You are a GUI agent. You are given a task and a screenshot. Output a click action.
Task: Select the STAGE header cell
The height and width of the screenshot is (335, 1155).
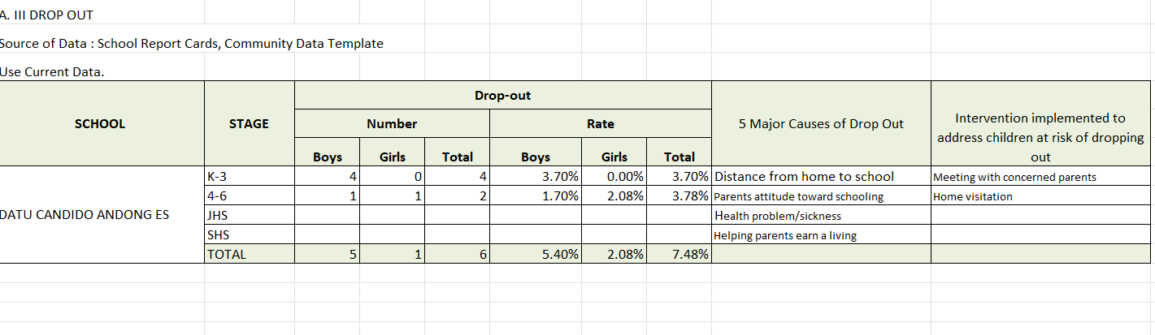pos(250,124)
